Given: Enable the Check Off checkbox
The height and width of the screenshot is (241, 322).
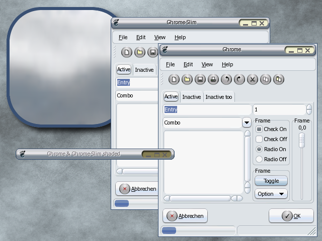Looking at the screenshot, I should (x=259, y=139).
